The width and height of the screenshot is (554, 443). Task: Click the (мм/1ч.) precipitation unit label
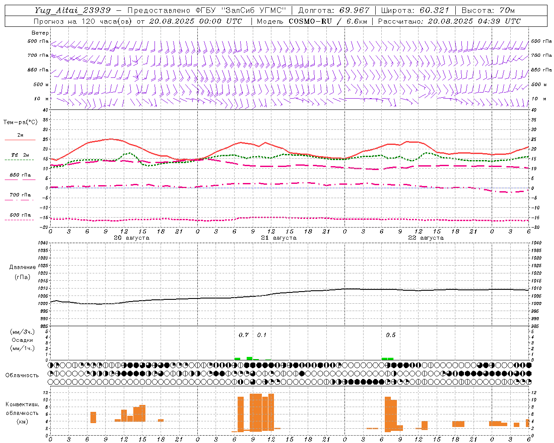pos(23,348)
